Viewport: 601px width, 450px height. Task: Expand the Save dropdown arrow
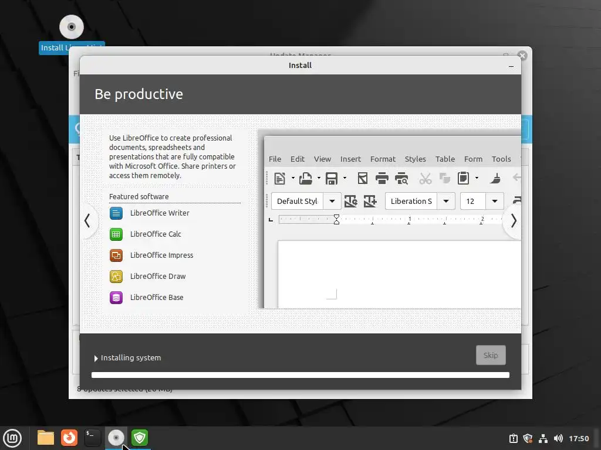tap(345, 178)
